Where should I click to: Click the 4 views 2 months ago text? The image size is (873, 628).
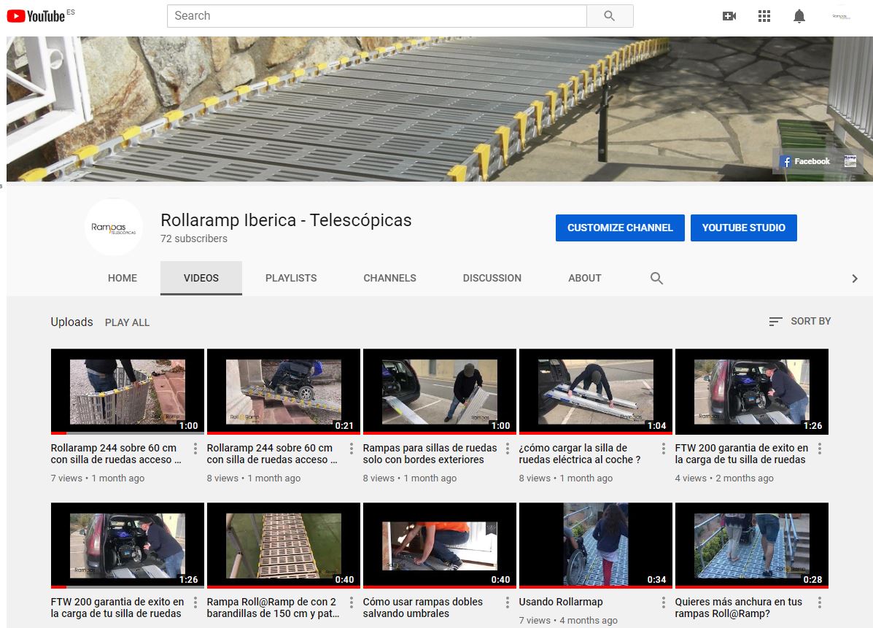[x=724, y=478]
